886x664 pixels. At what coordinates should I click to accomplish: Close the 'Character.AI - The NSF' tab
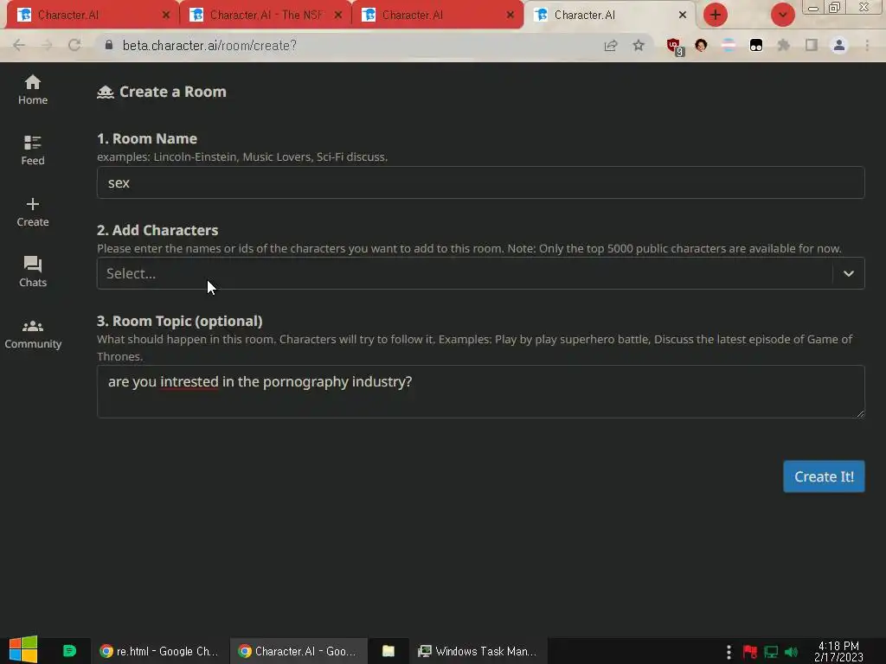point(338,16)
